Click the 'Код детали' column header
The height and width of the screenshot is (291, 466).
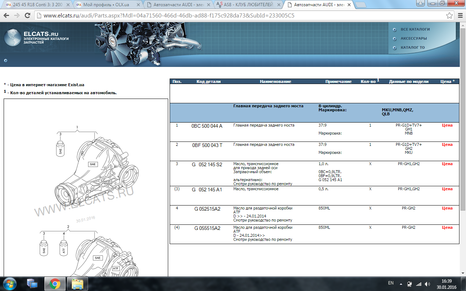click(x=209, y=81)
